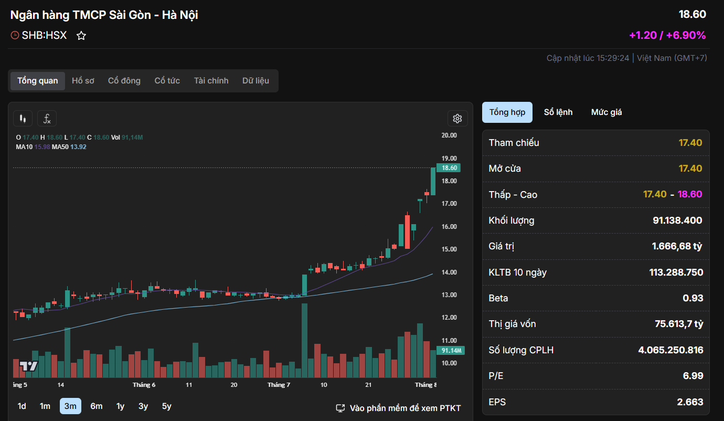The width and height of the screenshot is (724, 421).
Task: Set chart range to 3y
Action: click(143, 406)
